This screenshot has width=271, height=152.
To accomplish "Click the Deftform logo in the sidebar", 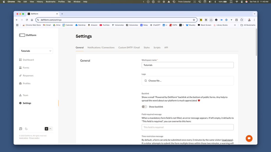I will click(28, 35).
